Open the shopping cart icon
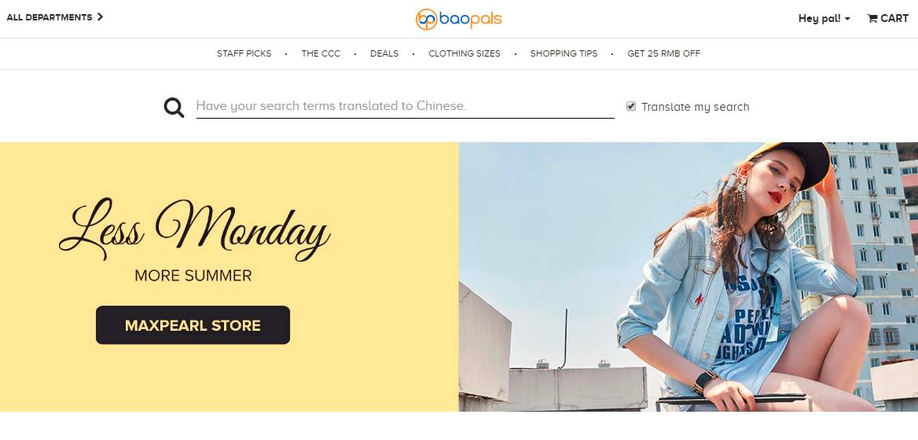Image resolution: width=918 pixels, height=440 pixels. click(x=872, y=19)
